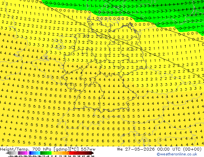Click the dark right arrow end of color scale

click(92, 153)
